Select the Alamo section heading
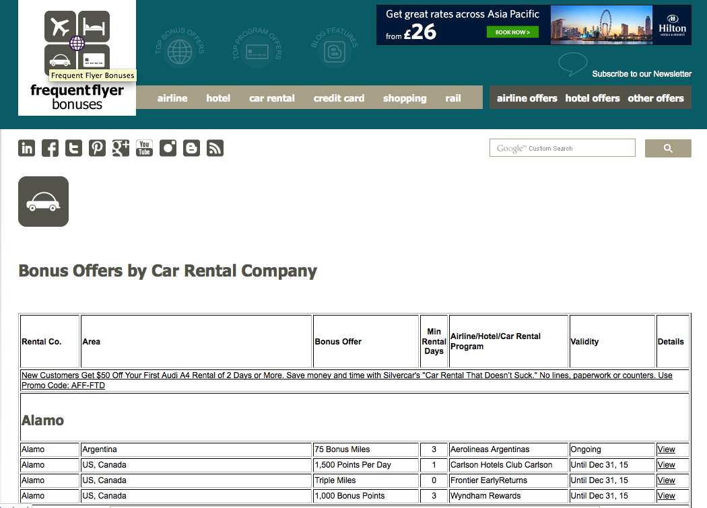The height and width of the screenshot is (508, 707). tap(43, 421)
